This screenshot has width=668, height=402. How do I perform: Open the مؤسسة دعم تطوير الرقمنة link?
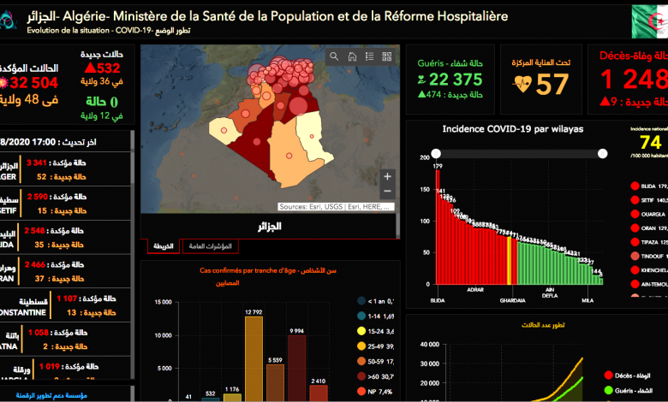(x=51, y=395)
